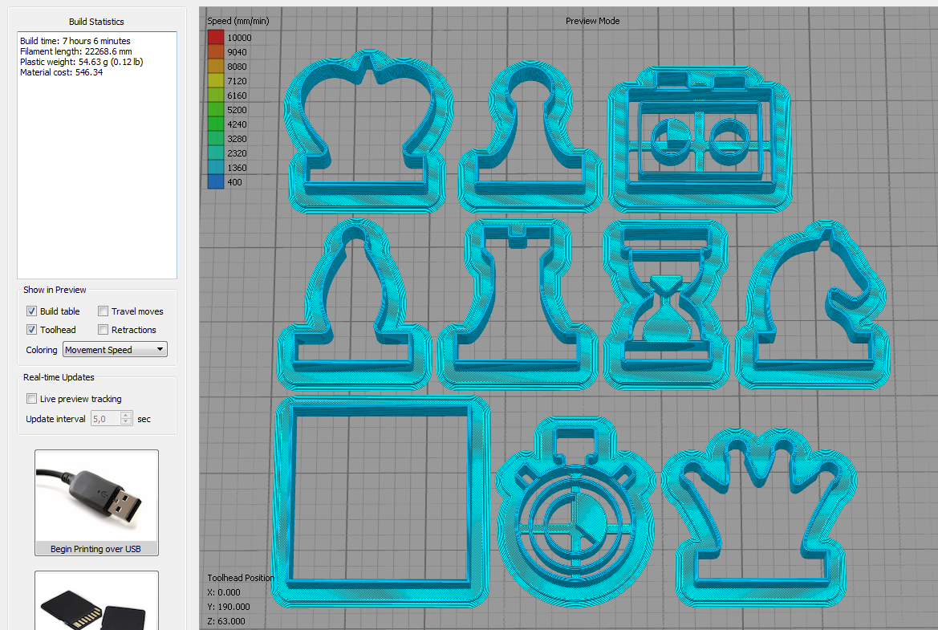
Task: Click the Begin Printing over USB button
Action: [x=96, y=502]
